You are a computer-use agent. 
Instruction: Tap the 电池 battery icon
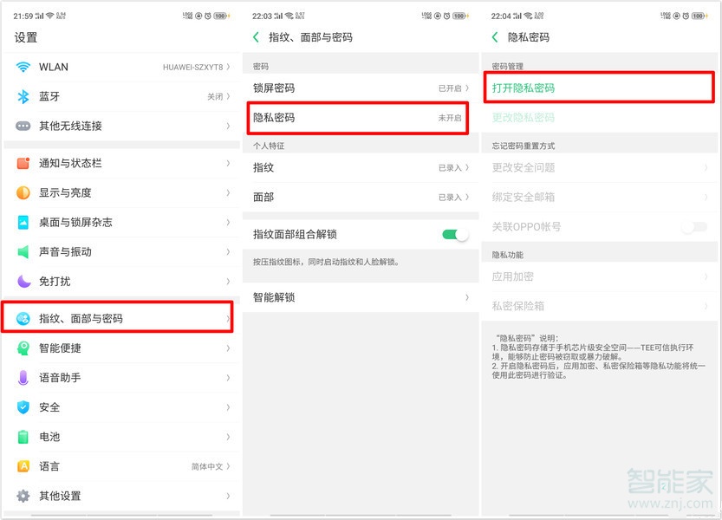coord(23,437)
